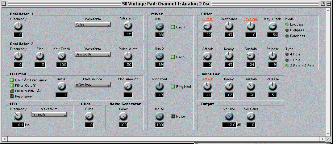The height and width of the screenshot is (144, 333).
Task: Click the LFO Mod Initial knob
Action: coord(62,86)
